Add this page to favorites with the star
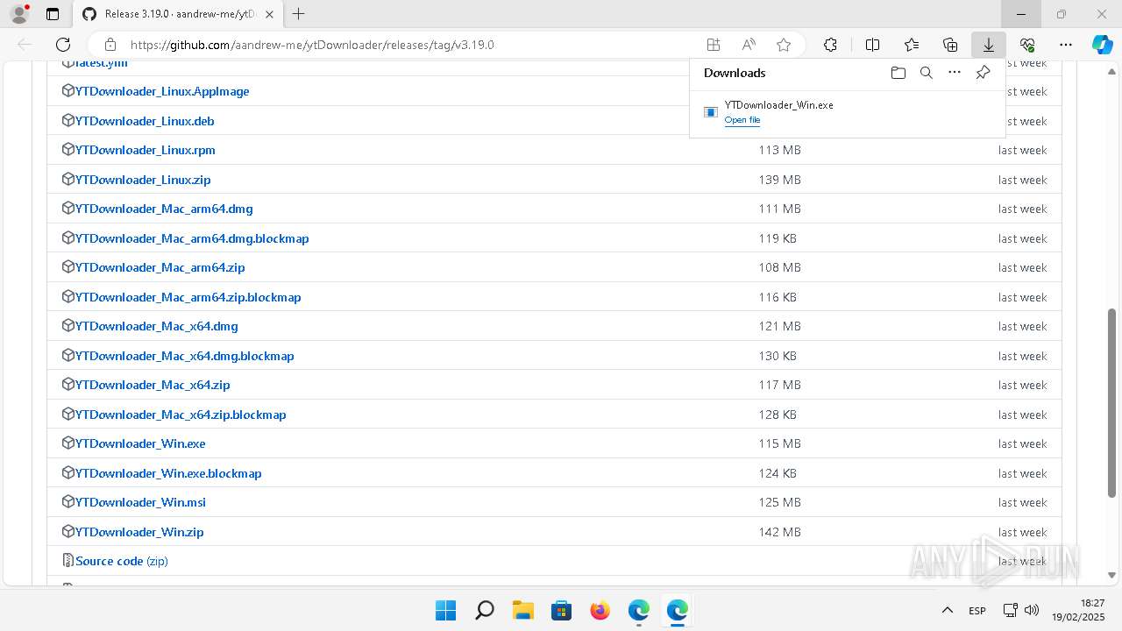The height and width of the screenshot is (631, 1122). click(784, 45)
